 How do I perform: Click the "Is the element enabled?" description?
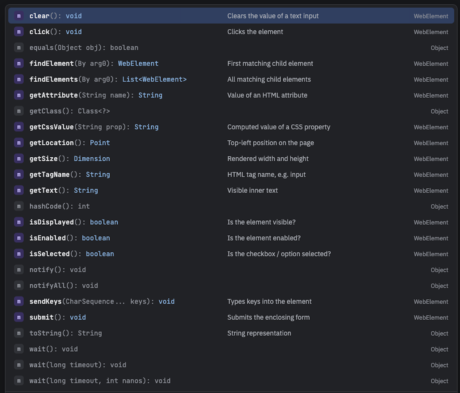point(264,238)
